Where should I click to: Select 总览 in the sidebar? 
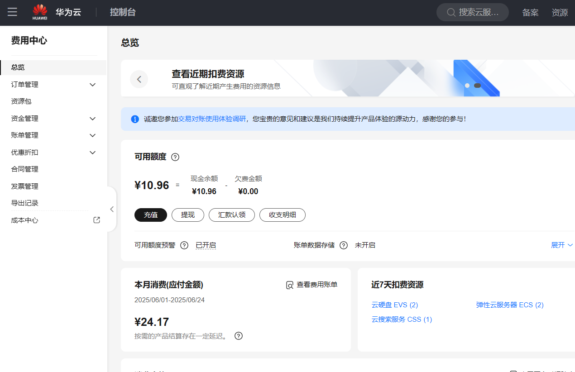53,67
